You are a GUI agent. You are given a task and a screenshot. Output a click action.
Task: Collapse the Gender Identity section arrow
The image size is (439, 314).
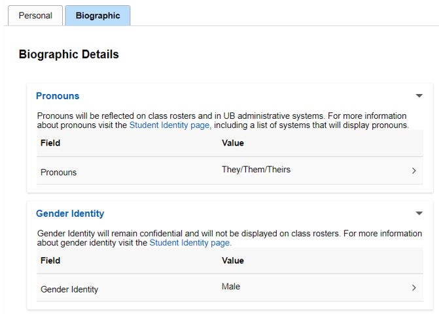(x=419, y=213)
